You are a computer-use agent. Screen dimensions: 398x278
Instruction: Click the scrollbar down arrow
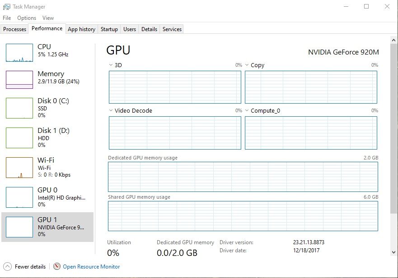(x=393, y=252)
